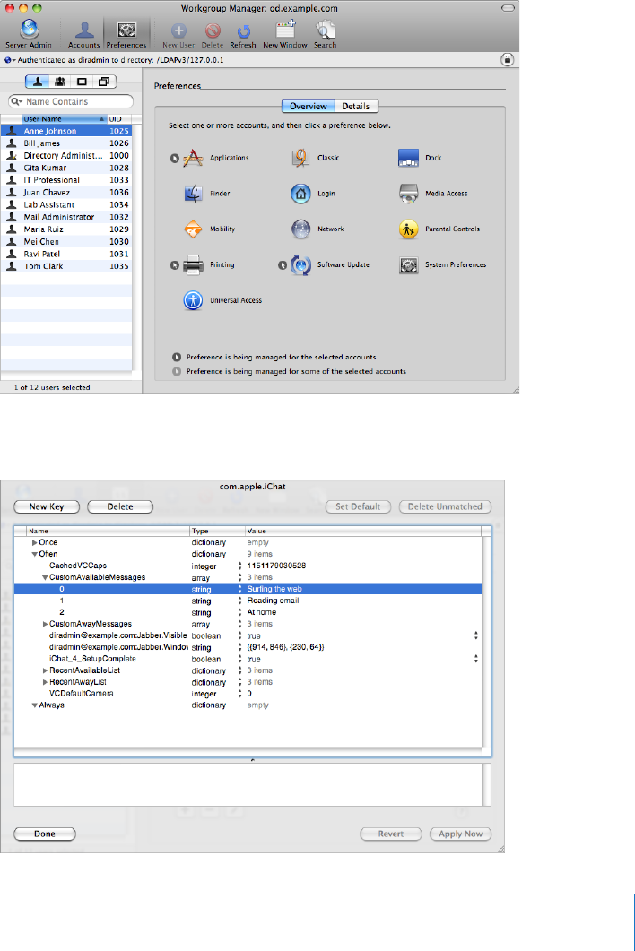Select user Anne Johnson
The width and height of the screenshot is (635, 951).
tap(66, 131)
